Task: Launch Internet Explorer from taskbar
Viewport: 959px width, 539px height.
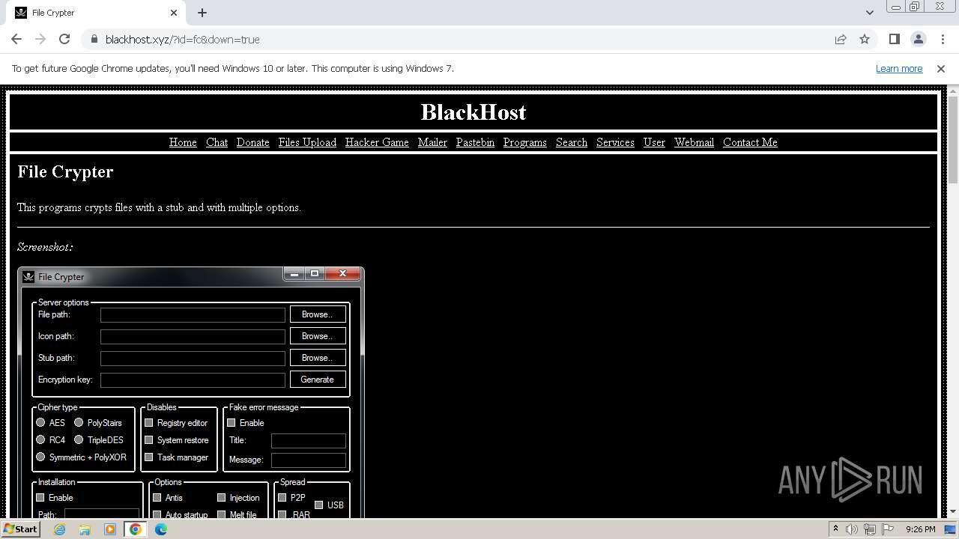Action: pyautogui.click(x=60, y=529)
